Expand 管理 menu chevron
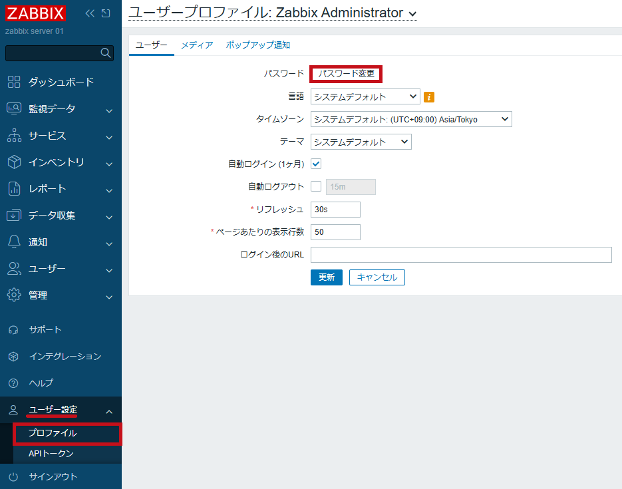This screenshot has width=622, height=489. [109, 297]
